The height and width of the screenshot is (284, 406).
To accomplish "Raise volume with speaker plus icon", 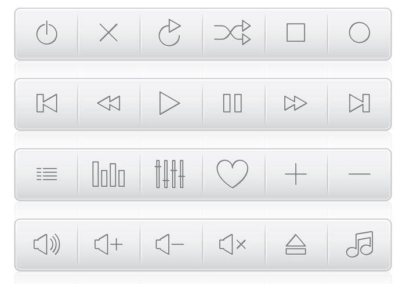I will [x=108, y=245].
